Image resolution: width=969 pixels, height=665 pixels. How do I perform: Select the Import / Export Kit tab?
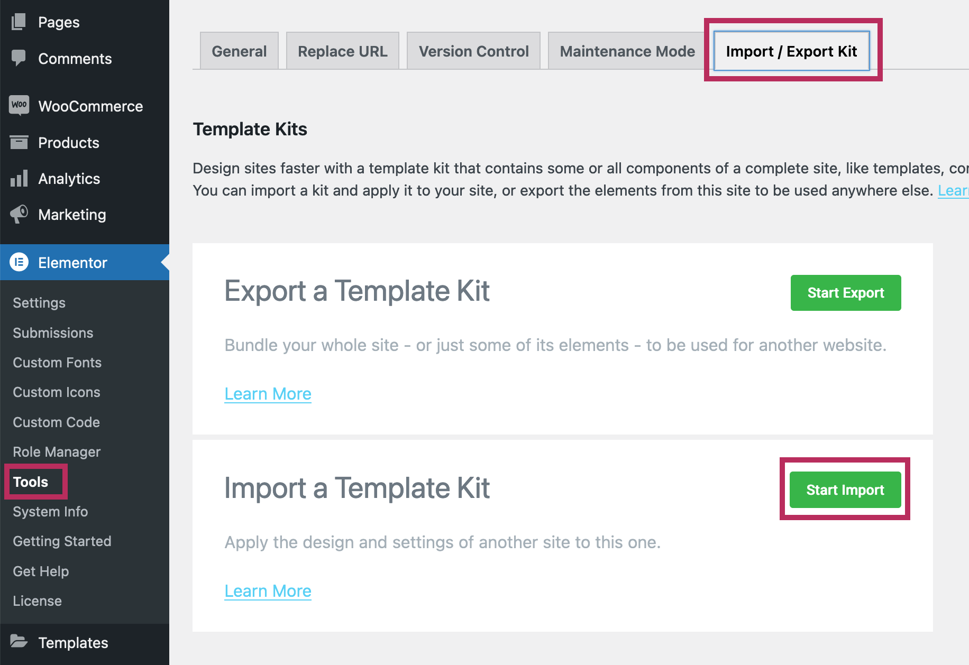point(791,51)
